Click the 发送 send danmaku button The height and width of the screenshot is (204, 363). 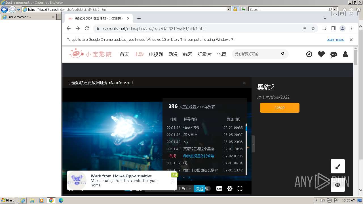coord(200,189)
